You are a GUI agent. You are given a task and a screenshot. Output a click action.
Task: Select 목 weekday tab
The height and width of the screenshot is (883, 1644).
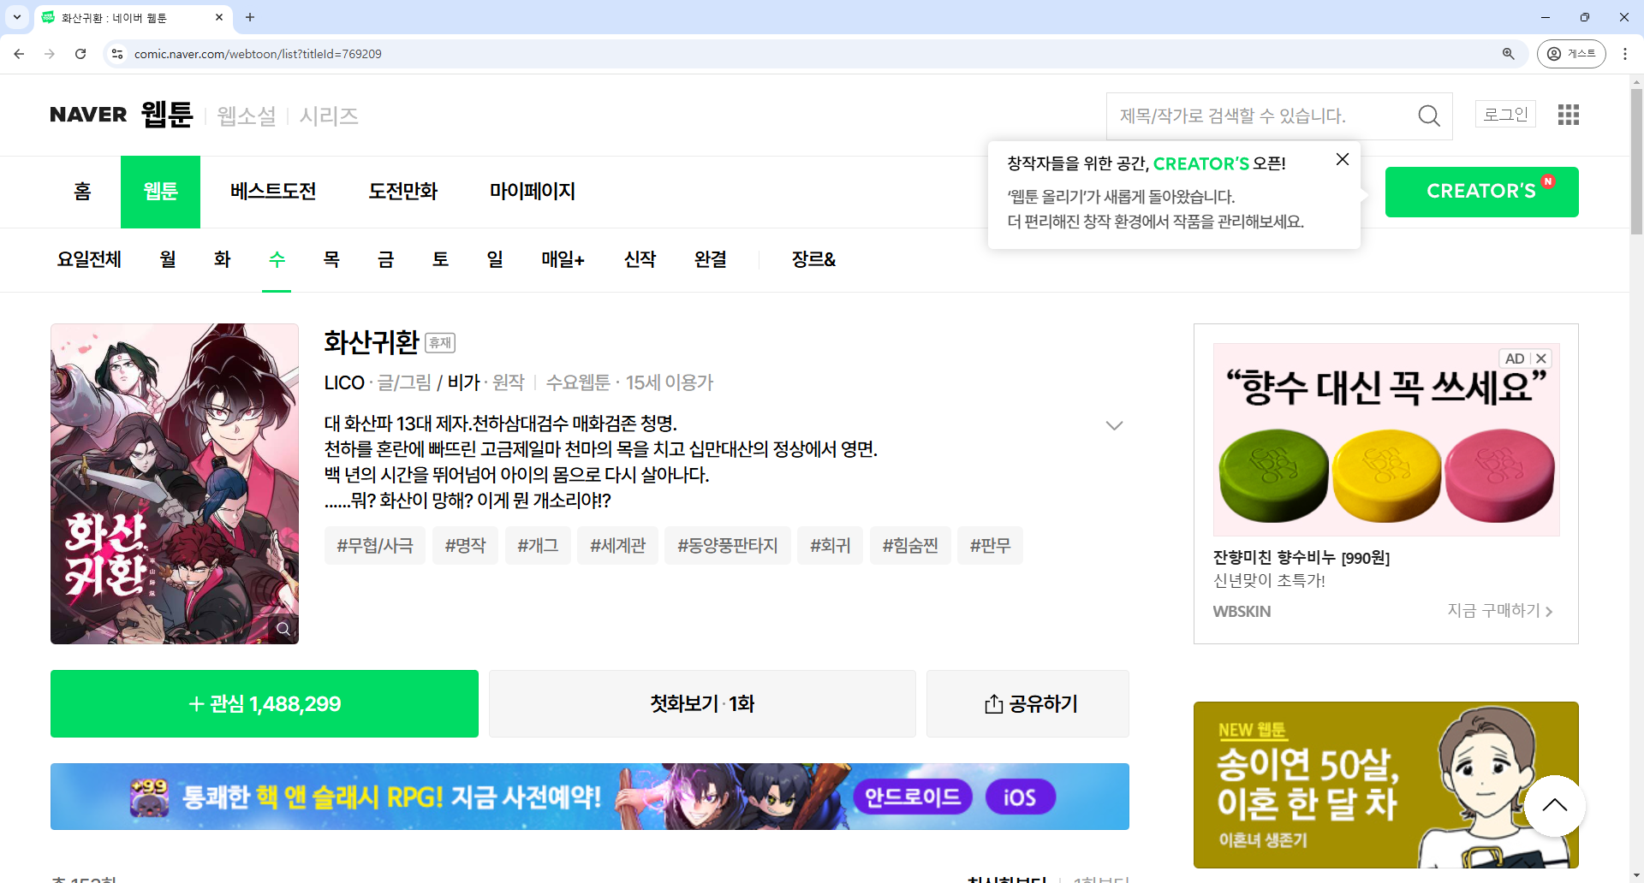click(331, 259)
